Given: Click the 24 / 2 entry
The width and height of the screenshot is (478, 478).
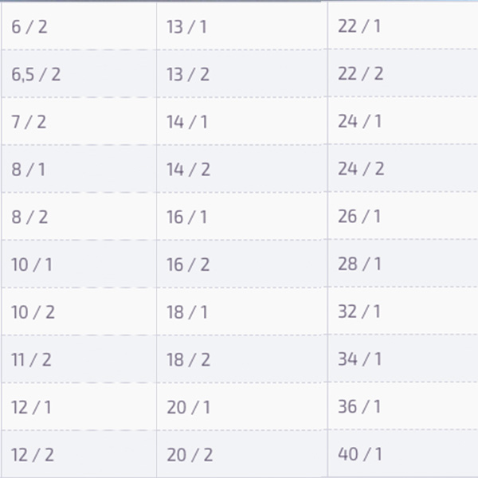Looking at the screenshot, I should 361,169.
